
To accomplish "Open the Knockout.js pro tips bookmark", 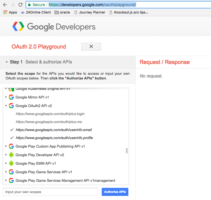I will (129, 12).
